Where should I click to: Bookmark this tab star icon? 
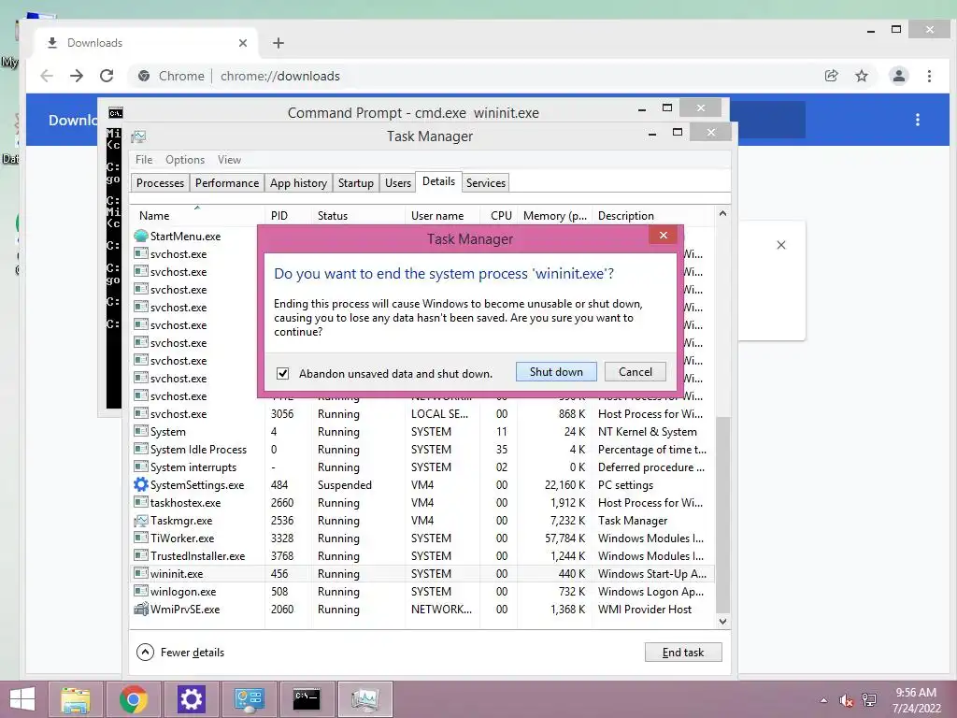click(861, 76)
